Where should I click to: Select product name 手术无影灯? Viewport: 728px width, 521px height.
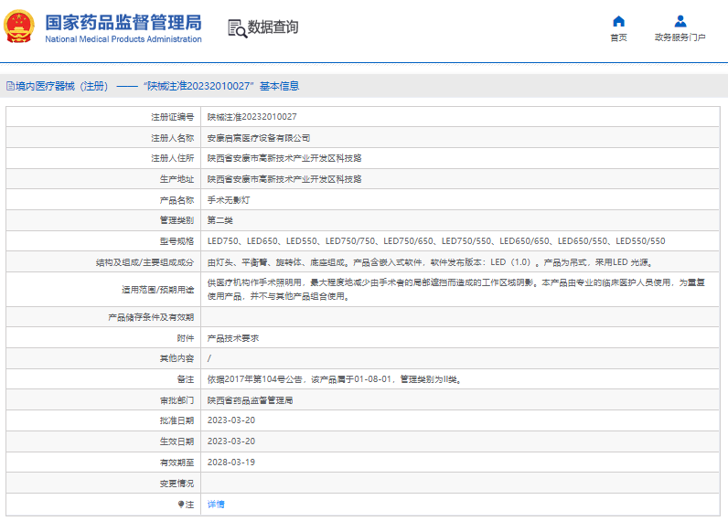229,200
